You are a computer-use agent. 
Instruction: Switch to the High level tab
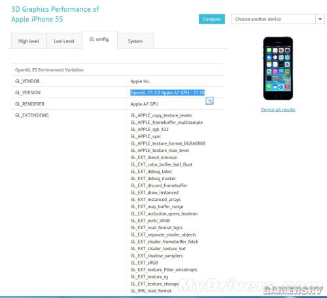[x=29, y=41]
